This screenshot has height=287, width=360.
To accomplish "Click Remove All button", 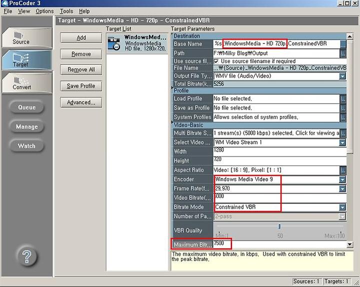I will click(81, 69).
